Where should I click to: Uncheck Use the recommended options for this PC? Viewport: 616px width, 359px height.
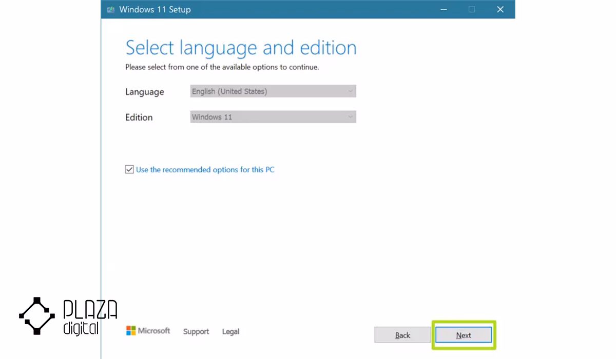pos(129,169)
